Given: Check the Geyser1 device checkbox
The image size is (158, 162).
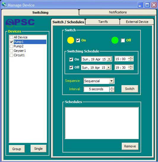Looking at the screenshot, I should point(11,51).
